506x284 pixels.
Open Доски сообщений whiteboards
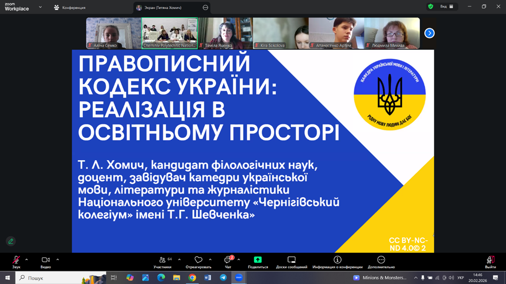(292, 261)
